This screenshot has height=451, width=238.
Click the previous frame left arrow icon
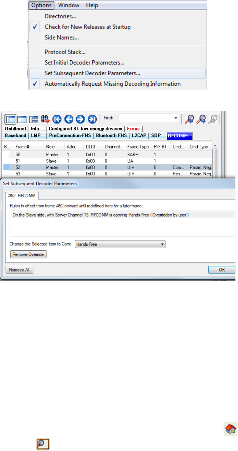(x=68, y=119)
